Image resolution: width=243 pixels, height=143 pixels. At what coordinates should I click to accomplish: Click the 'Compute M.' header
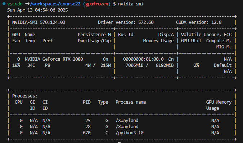tap(219, 41)
